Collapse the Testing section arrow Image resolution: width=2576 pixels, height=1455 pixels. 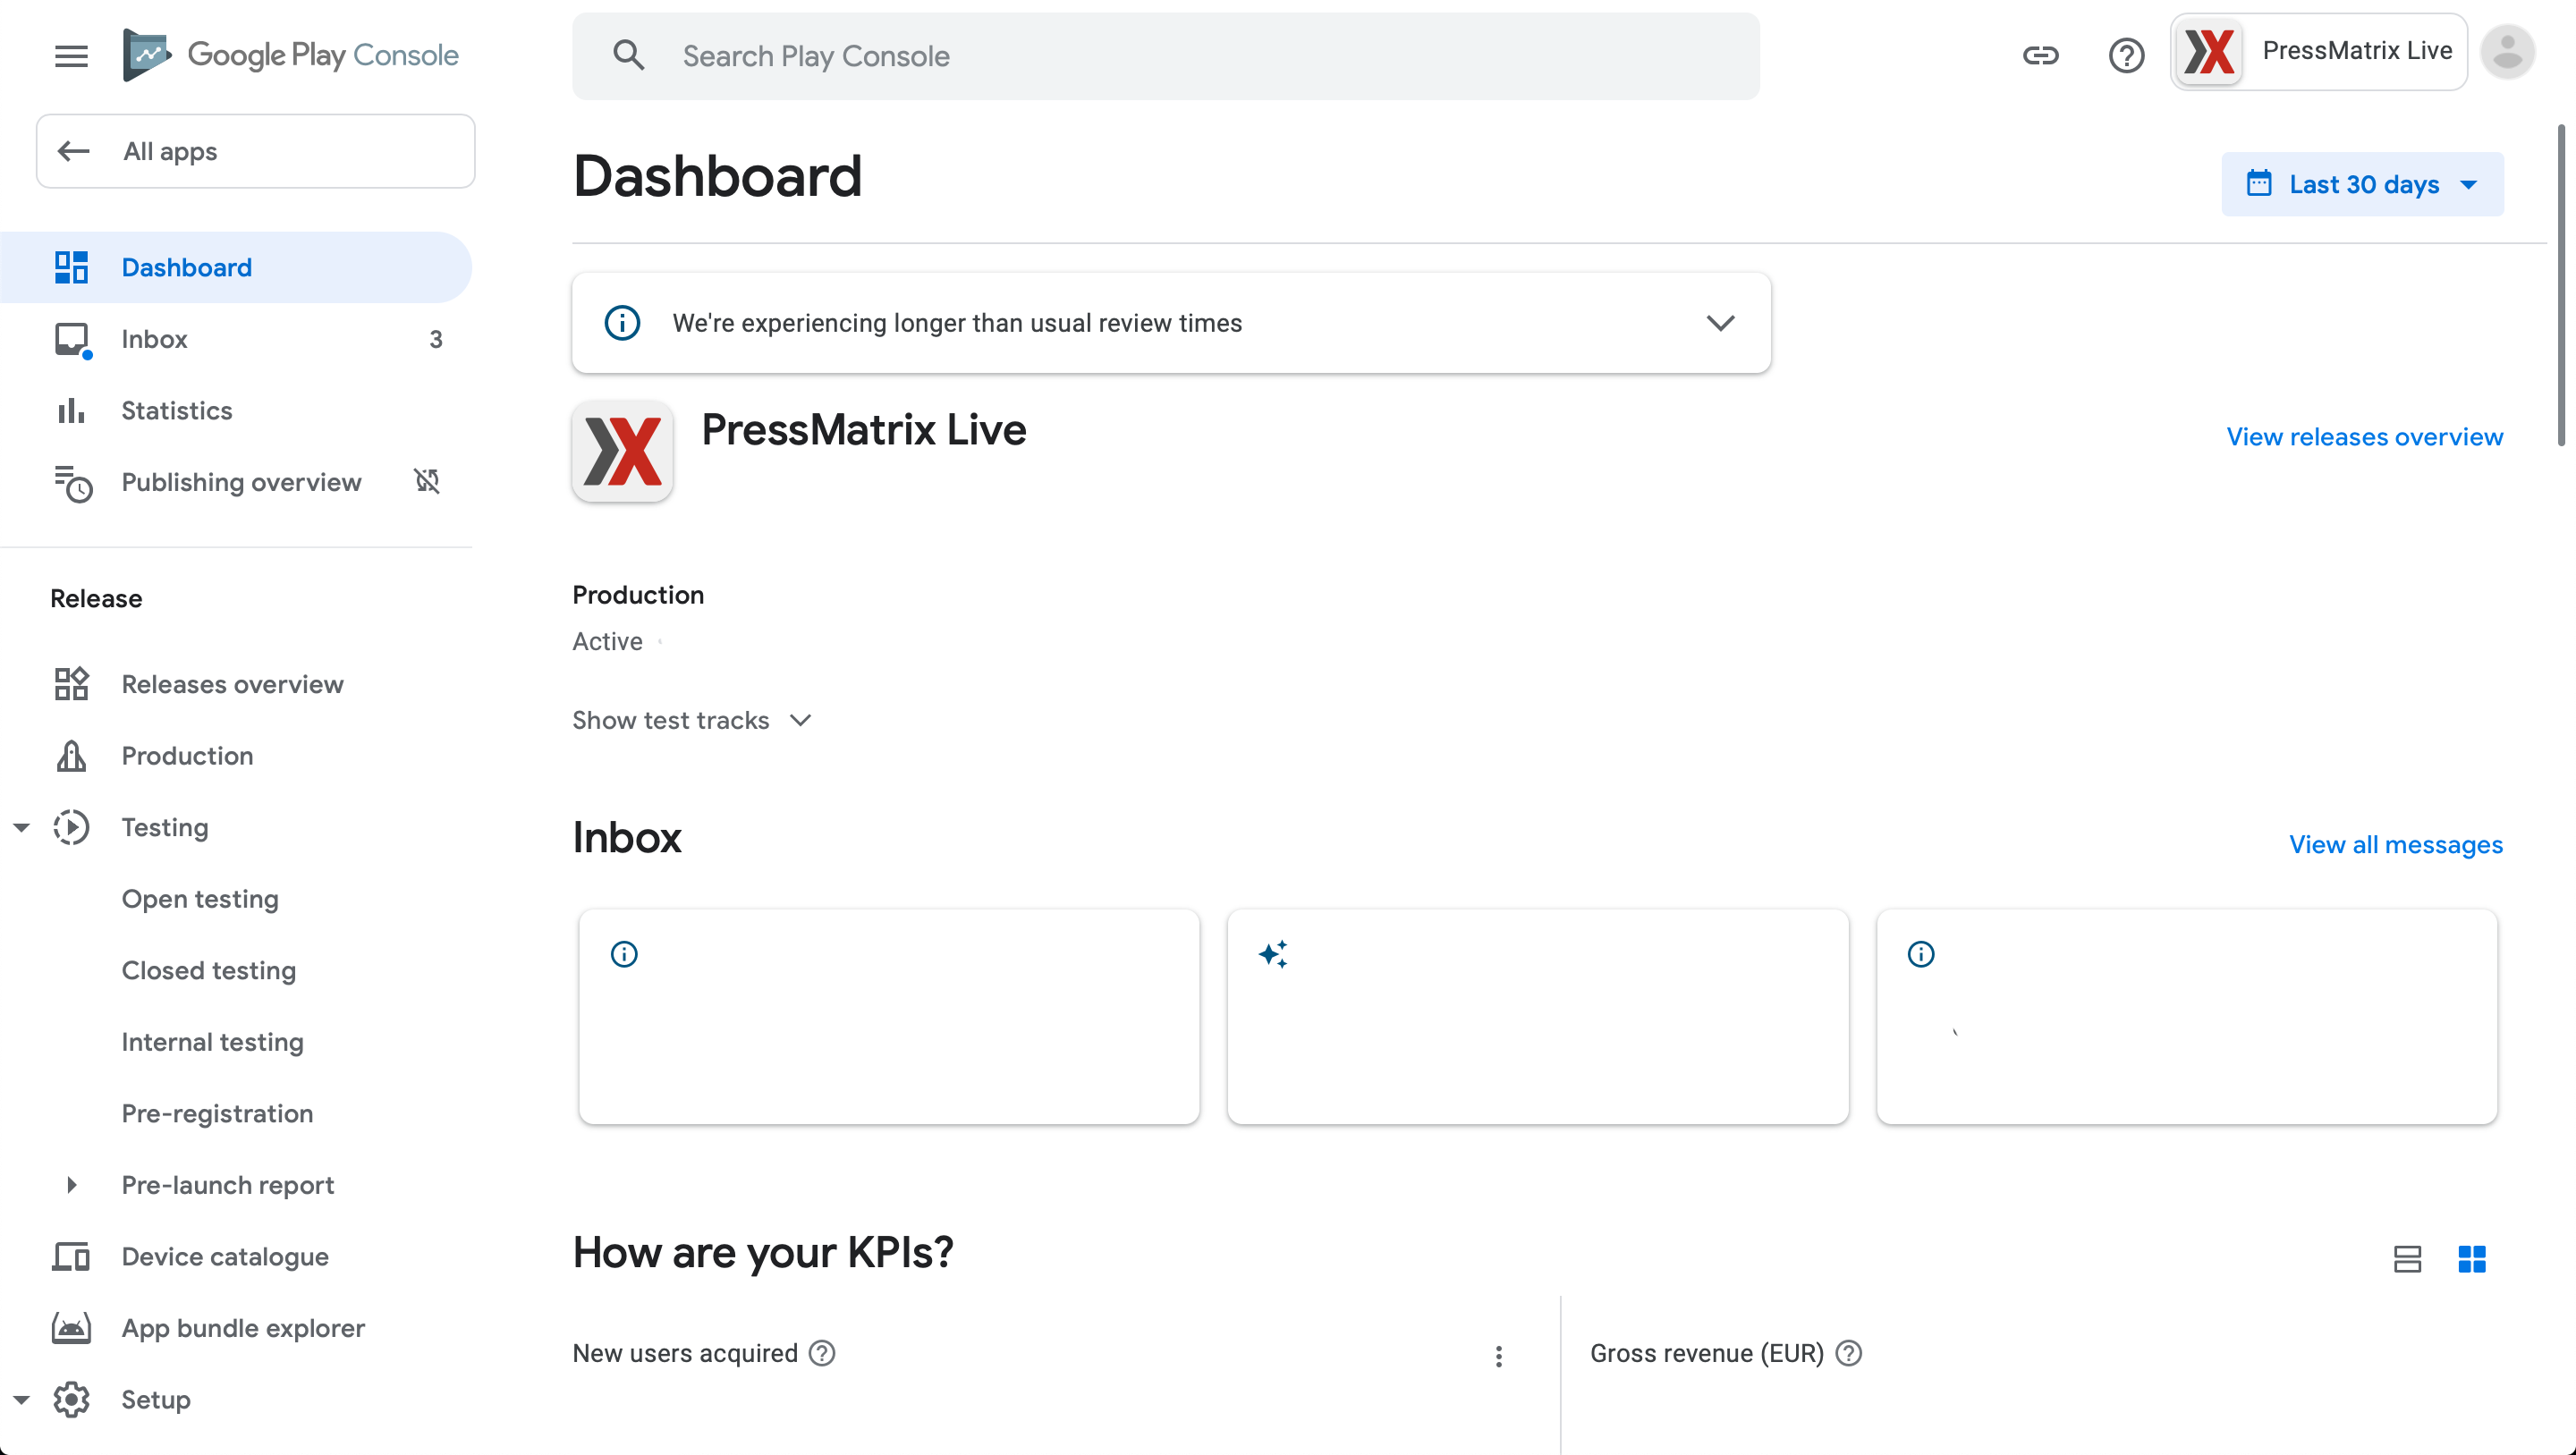coord(21,827)
